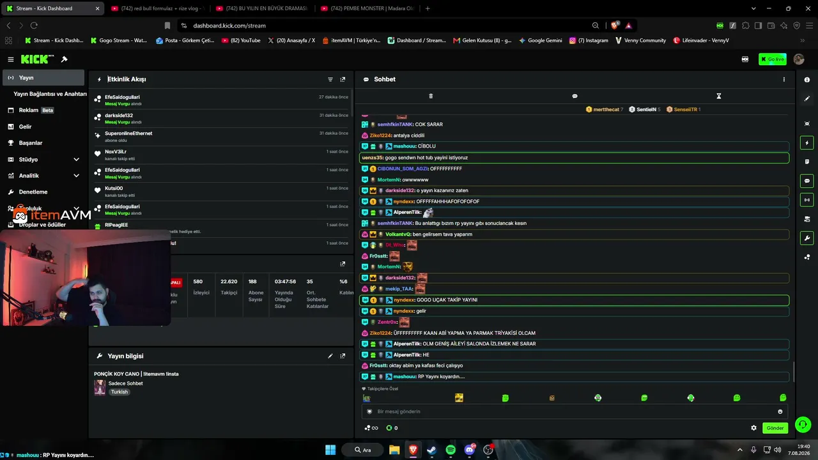This screenshot has width=818, height=460.
Task: Open a new browser tab
Action: 428,8
